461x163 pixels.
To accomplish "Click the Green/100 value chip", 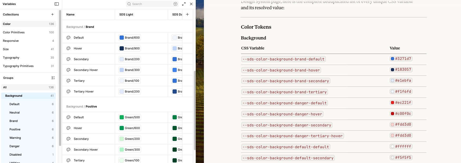I will point(130,160).
